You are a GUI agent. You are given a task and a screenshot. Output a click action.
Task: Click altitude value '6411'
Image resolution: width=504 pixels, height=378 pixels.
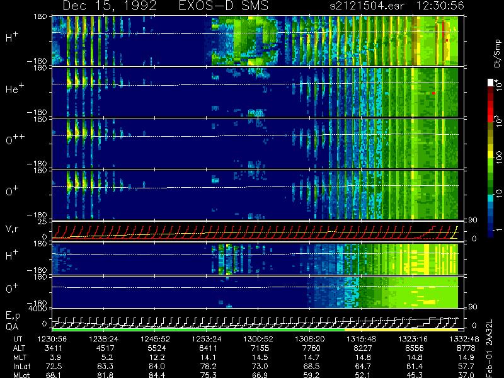208,348
